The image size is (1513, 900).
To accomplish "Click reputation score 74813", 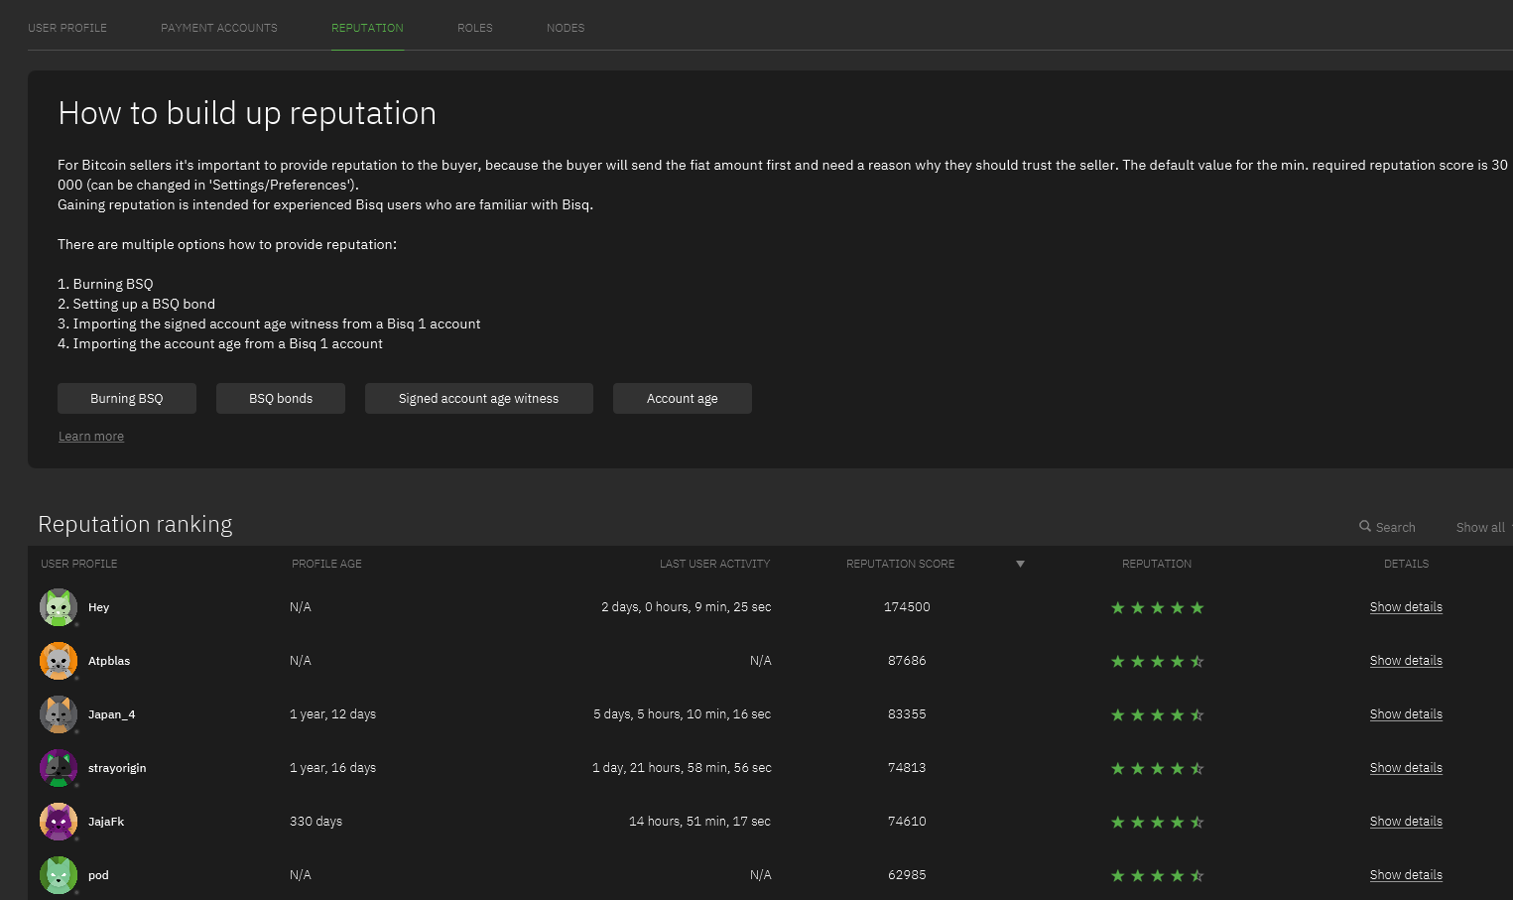I will pos(907,768).
